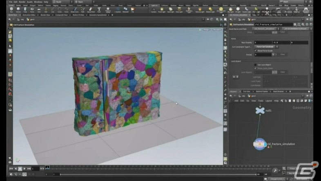The height and width of the screenshot is (181, 321).
Task: Switch to the Material Palette tab
Action: pos(262,91)
